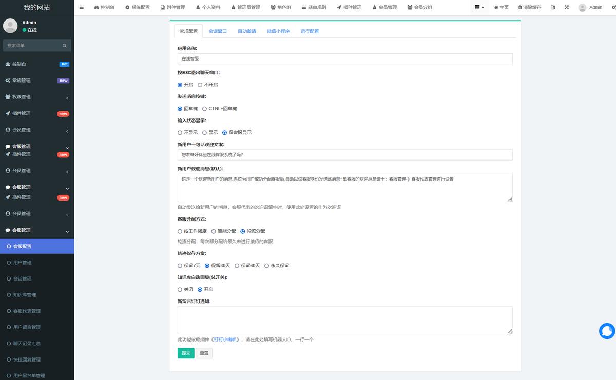
Task: Enter fullscreen mode via the expand icon
Action: point(567,7)
